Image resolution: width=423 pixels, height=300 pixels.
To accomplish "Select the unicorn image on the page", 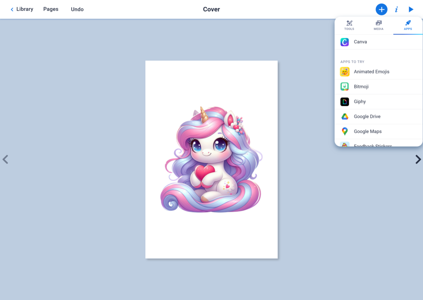I will click(211, 159).
